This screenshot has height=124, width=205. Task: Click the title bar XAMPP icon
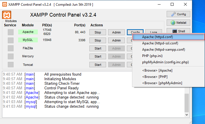point(4,4)
